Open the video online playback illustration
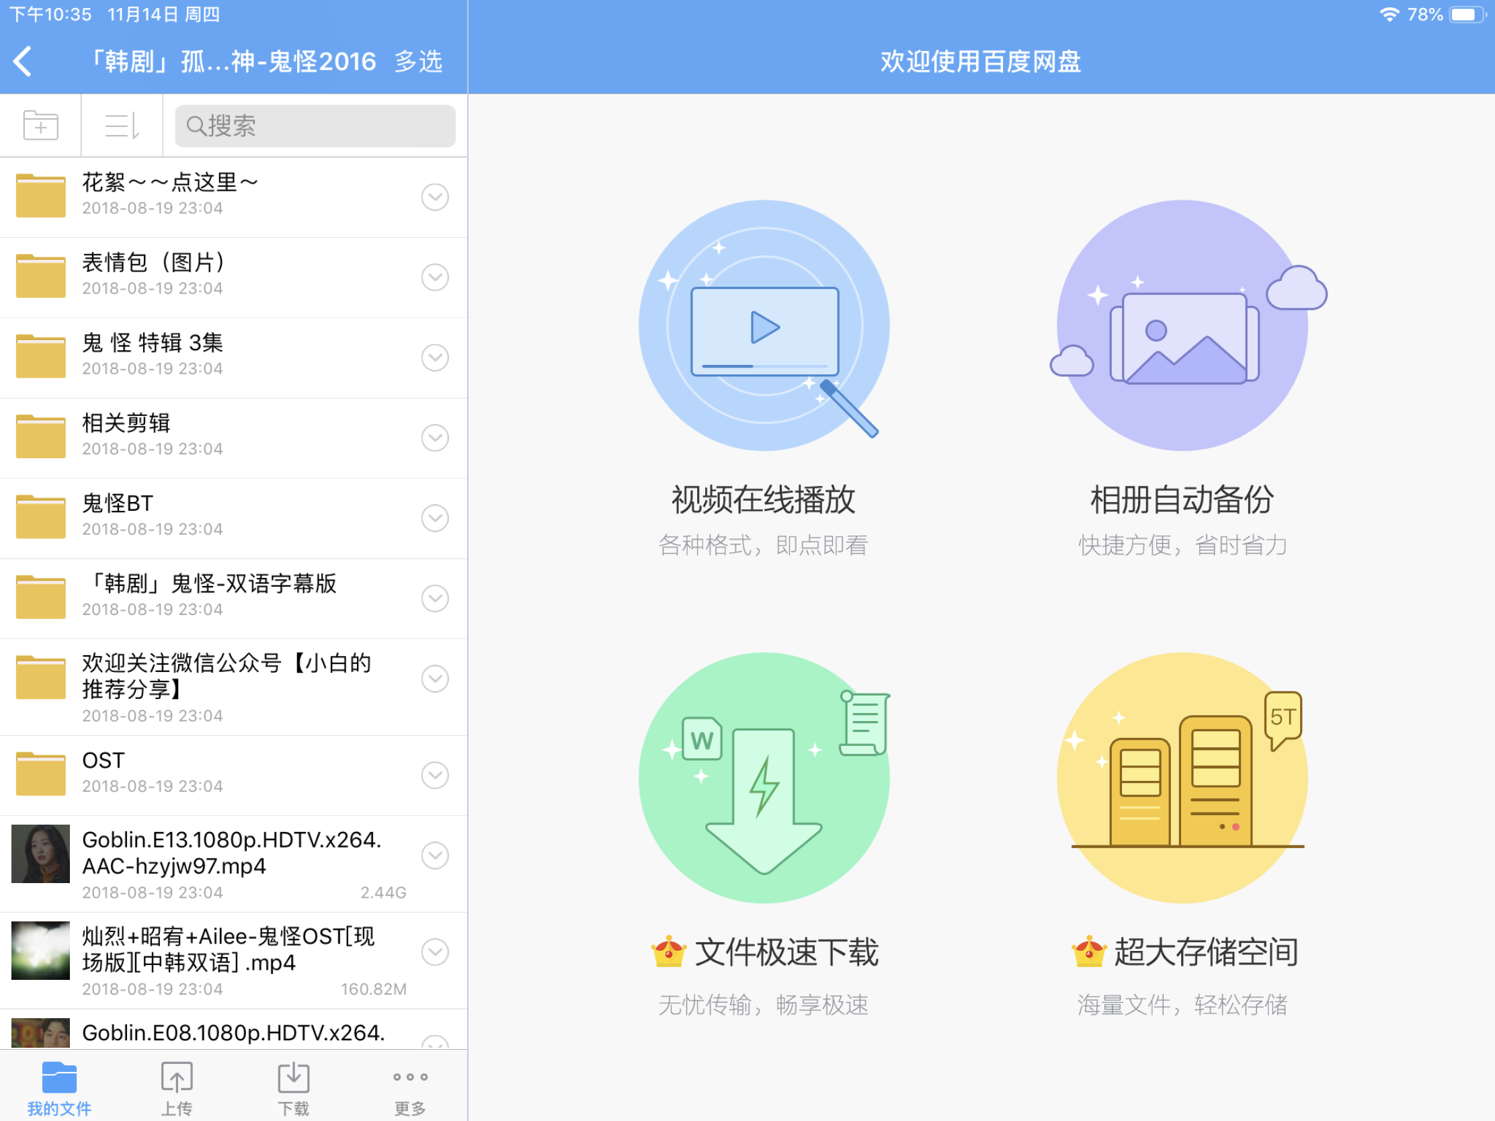This screenshot has height=1121, width=1495. 764,326
